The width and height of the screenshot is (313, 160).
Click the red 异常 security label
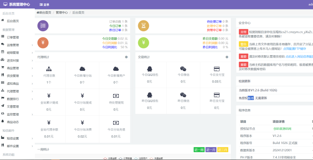[243, 32]
